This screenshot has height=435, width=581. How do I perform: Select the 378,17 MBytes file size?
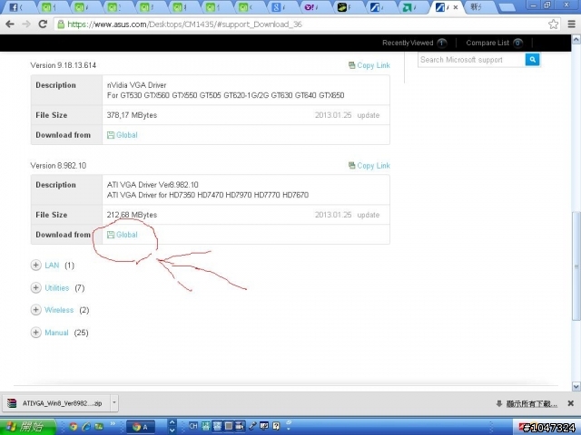(x=132, y=115)
